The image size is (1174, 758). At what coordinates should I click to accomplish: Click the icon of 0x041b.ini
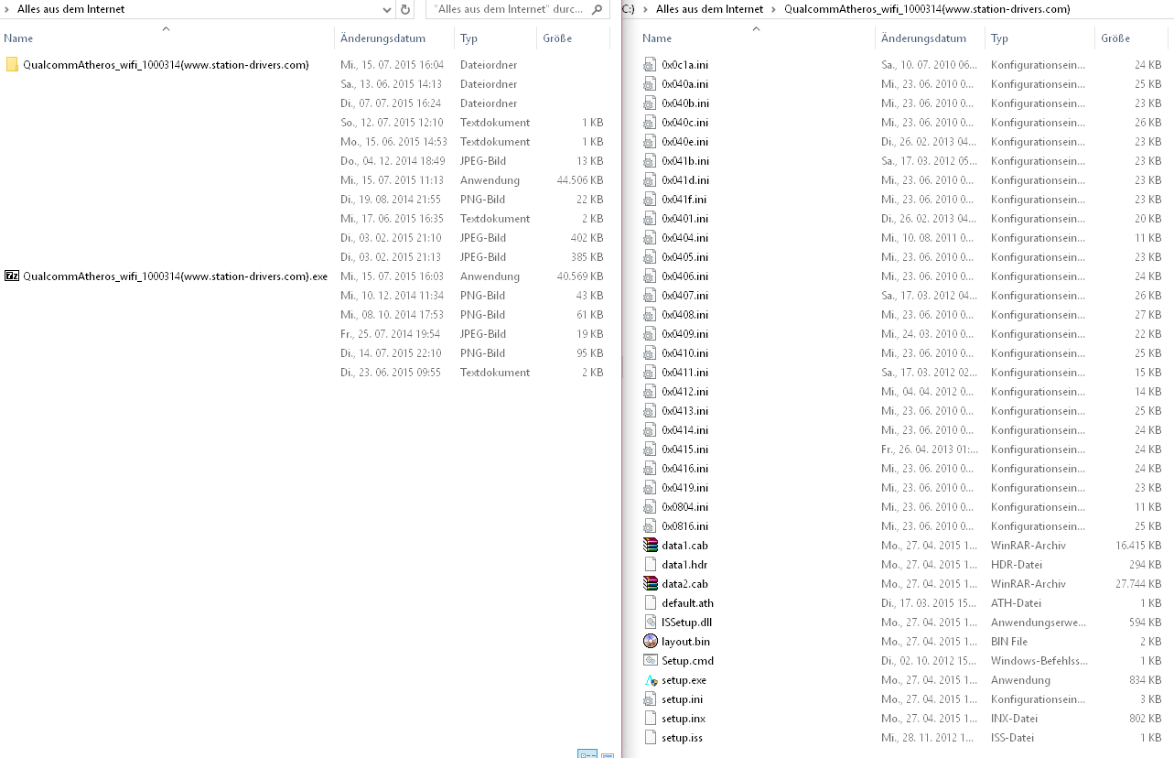pos(651,161)
